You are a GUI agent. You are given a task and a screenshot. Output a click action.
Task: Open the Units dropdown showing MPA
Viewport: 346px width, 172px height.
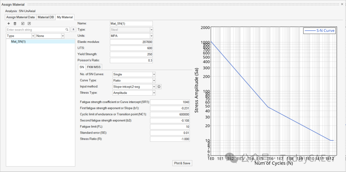131,36
